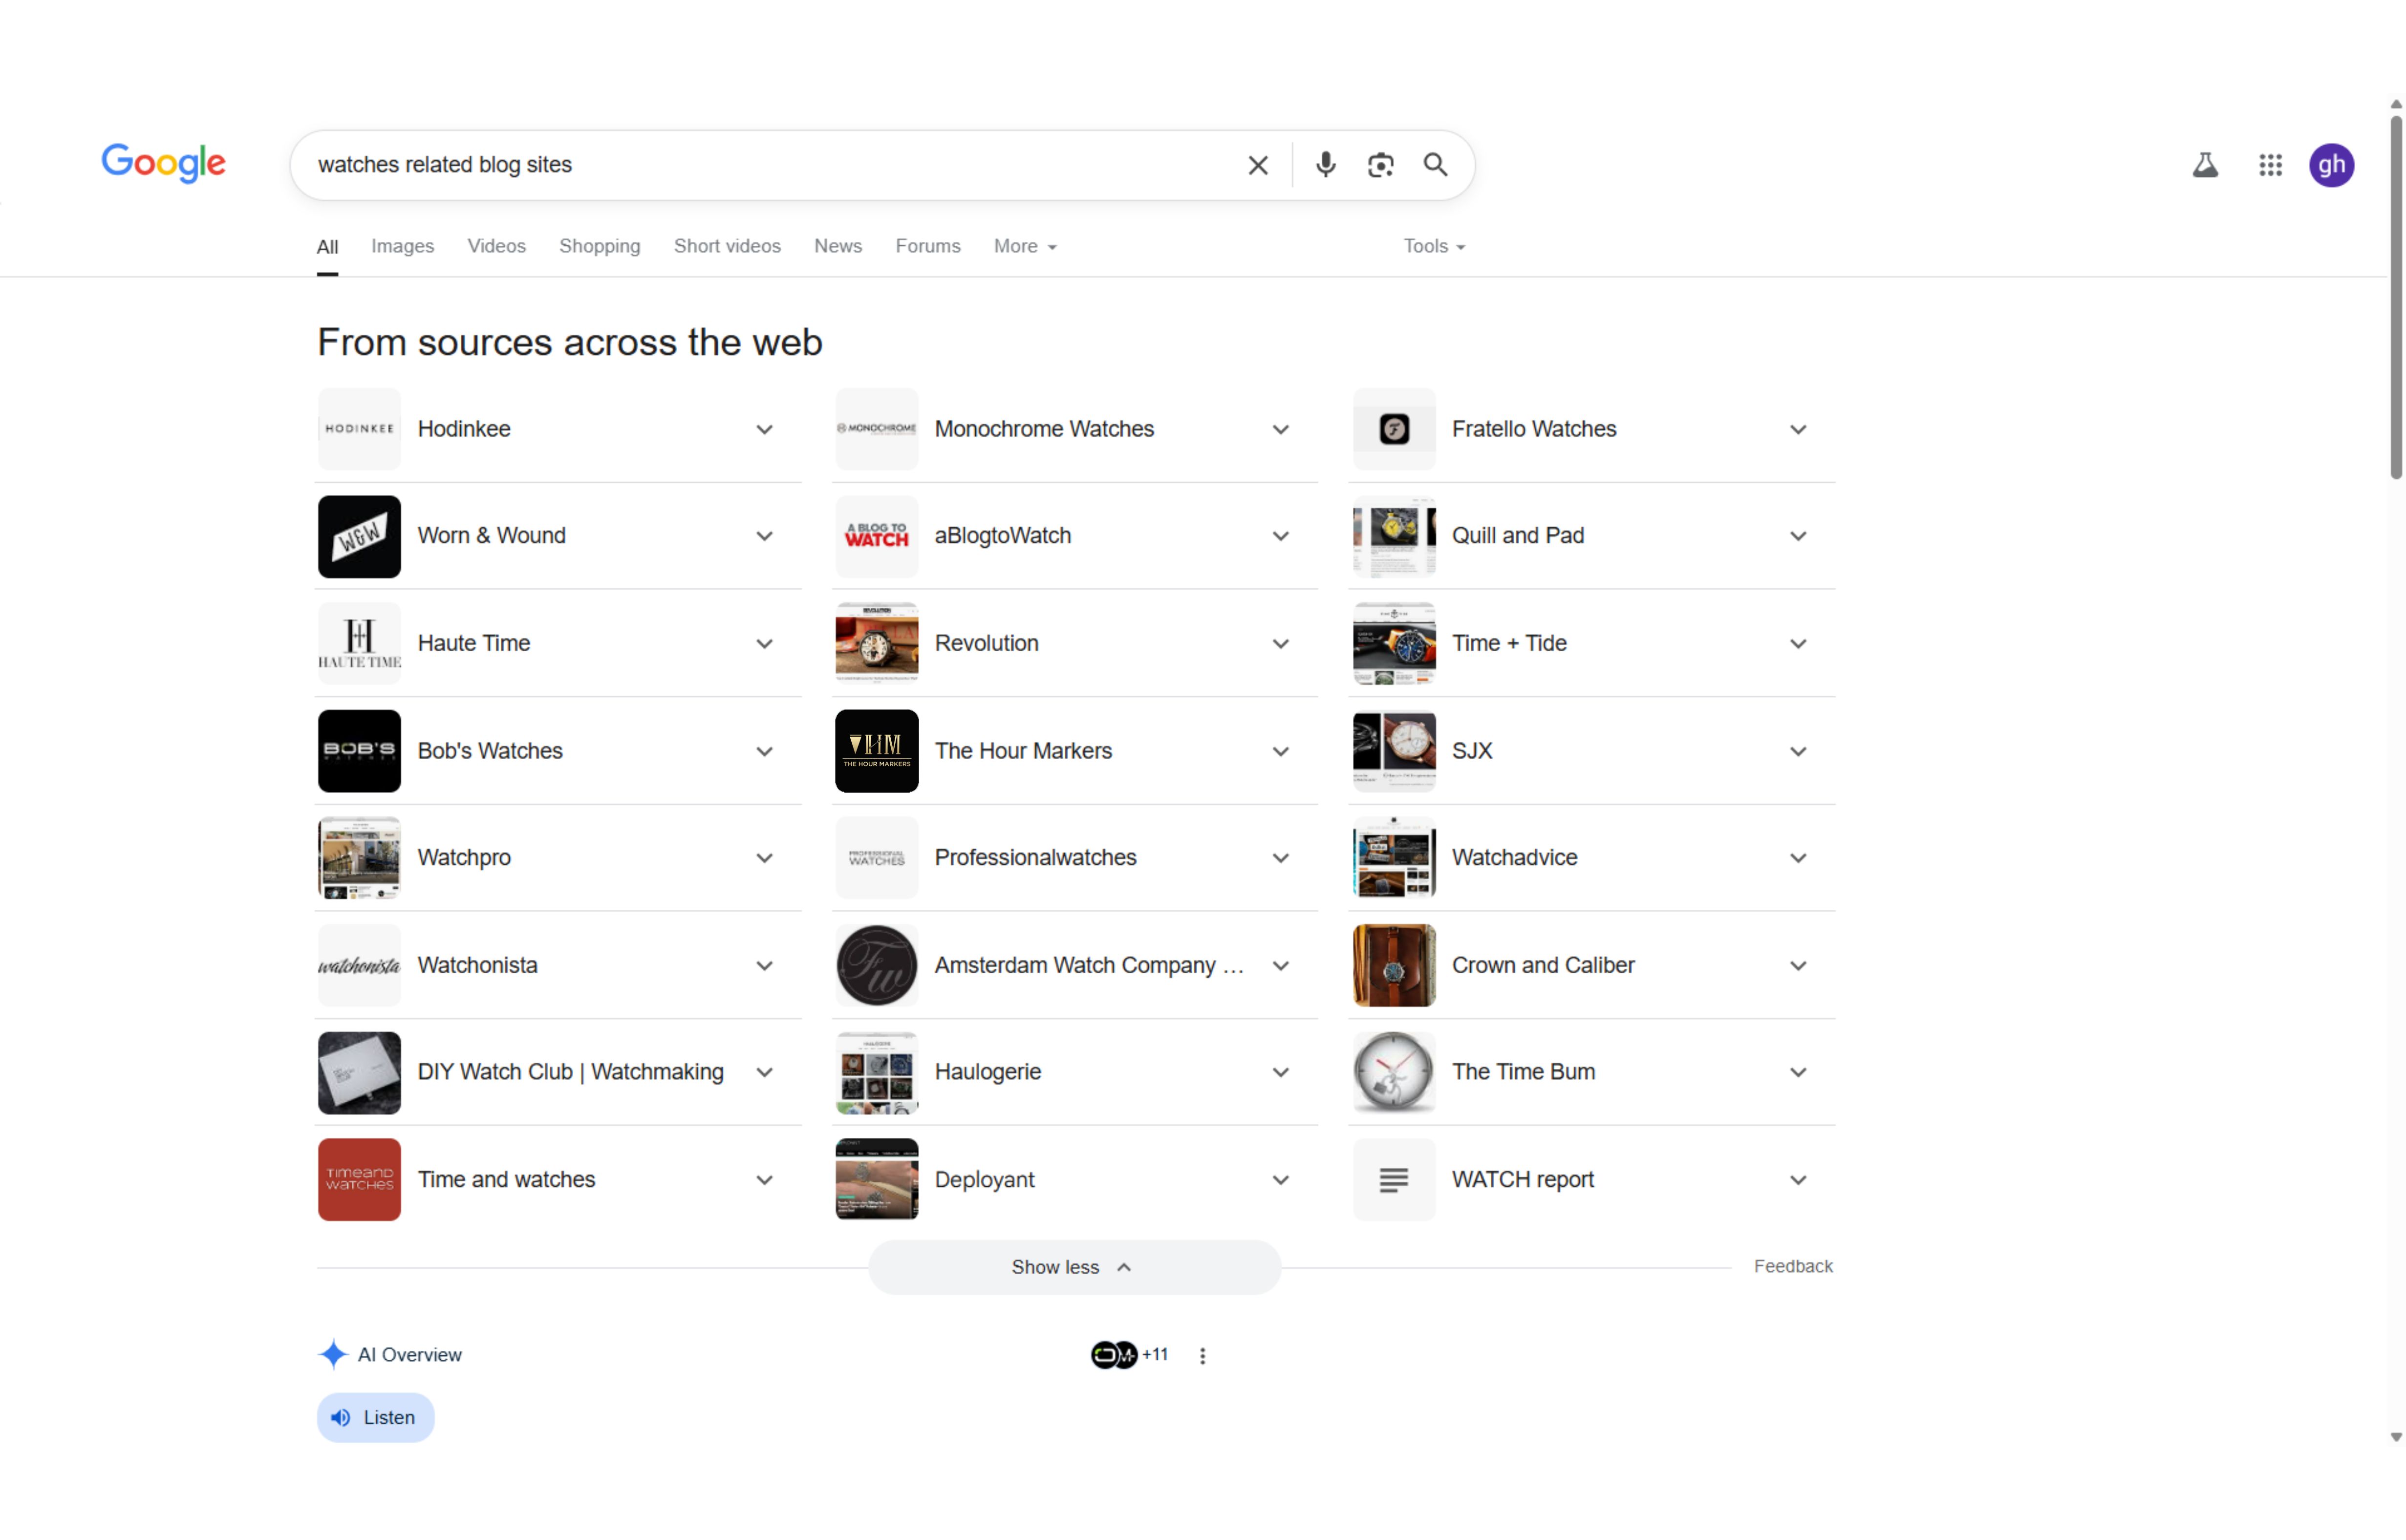
Task: Switch to the Forums tab
Action: pyautogui.click(x=927, y=246)
